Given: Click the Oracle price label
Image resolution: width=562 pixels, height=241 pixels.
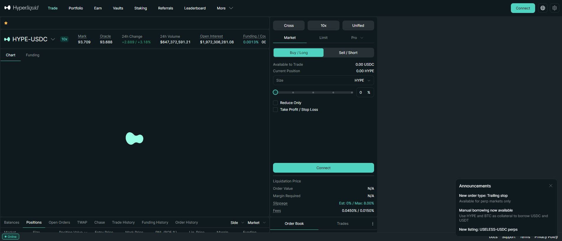Looking at the screenshot, I should point(105,36).
